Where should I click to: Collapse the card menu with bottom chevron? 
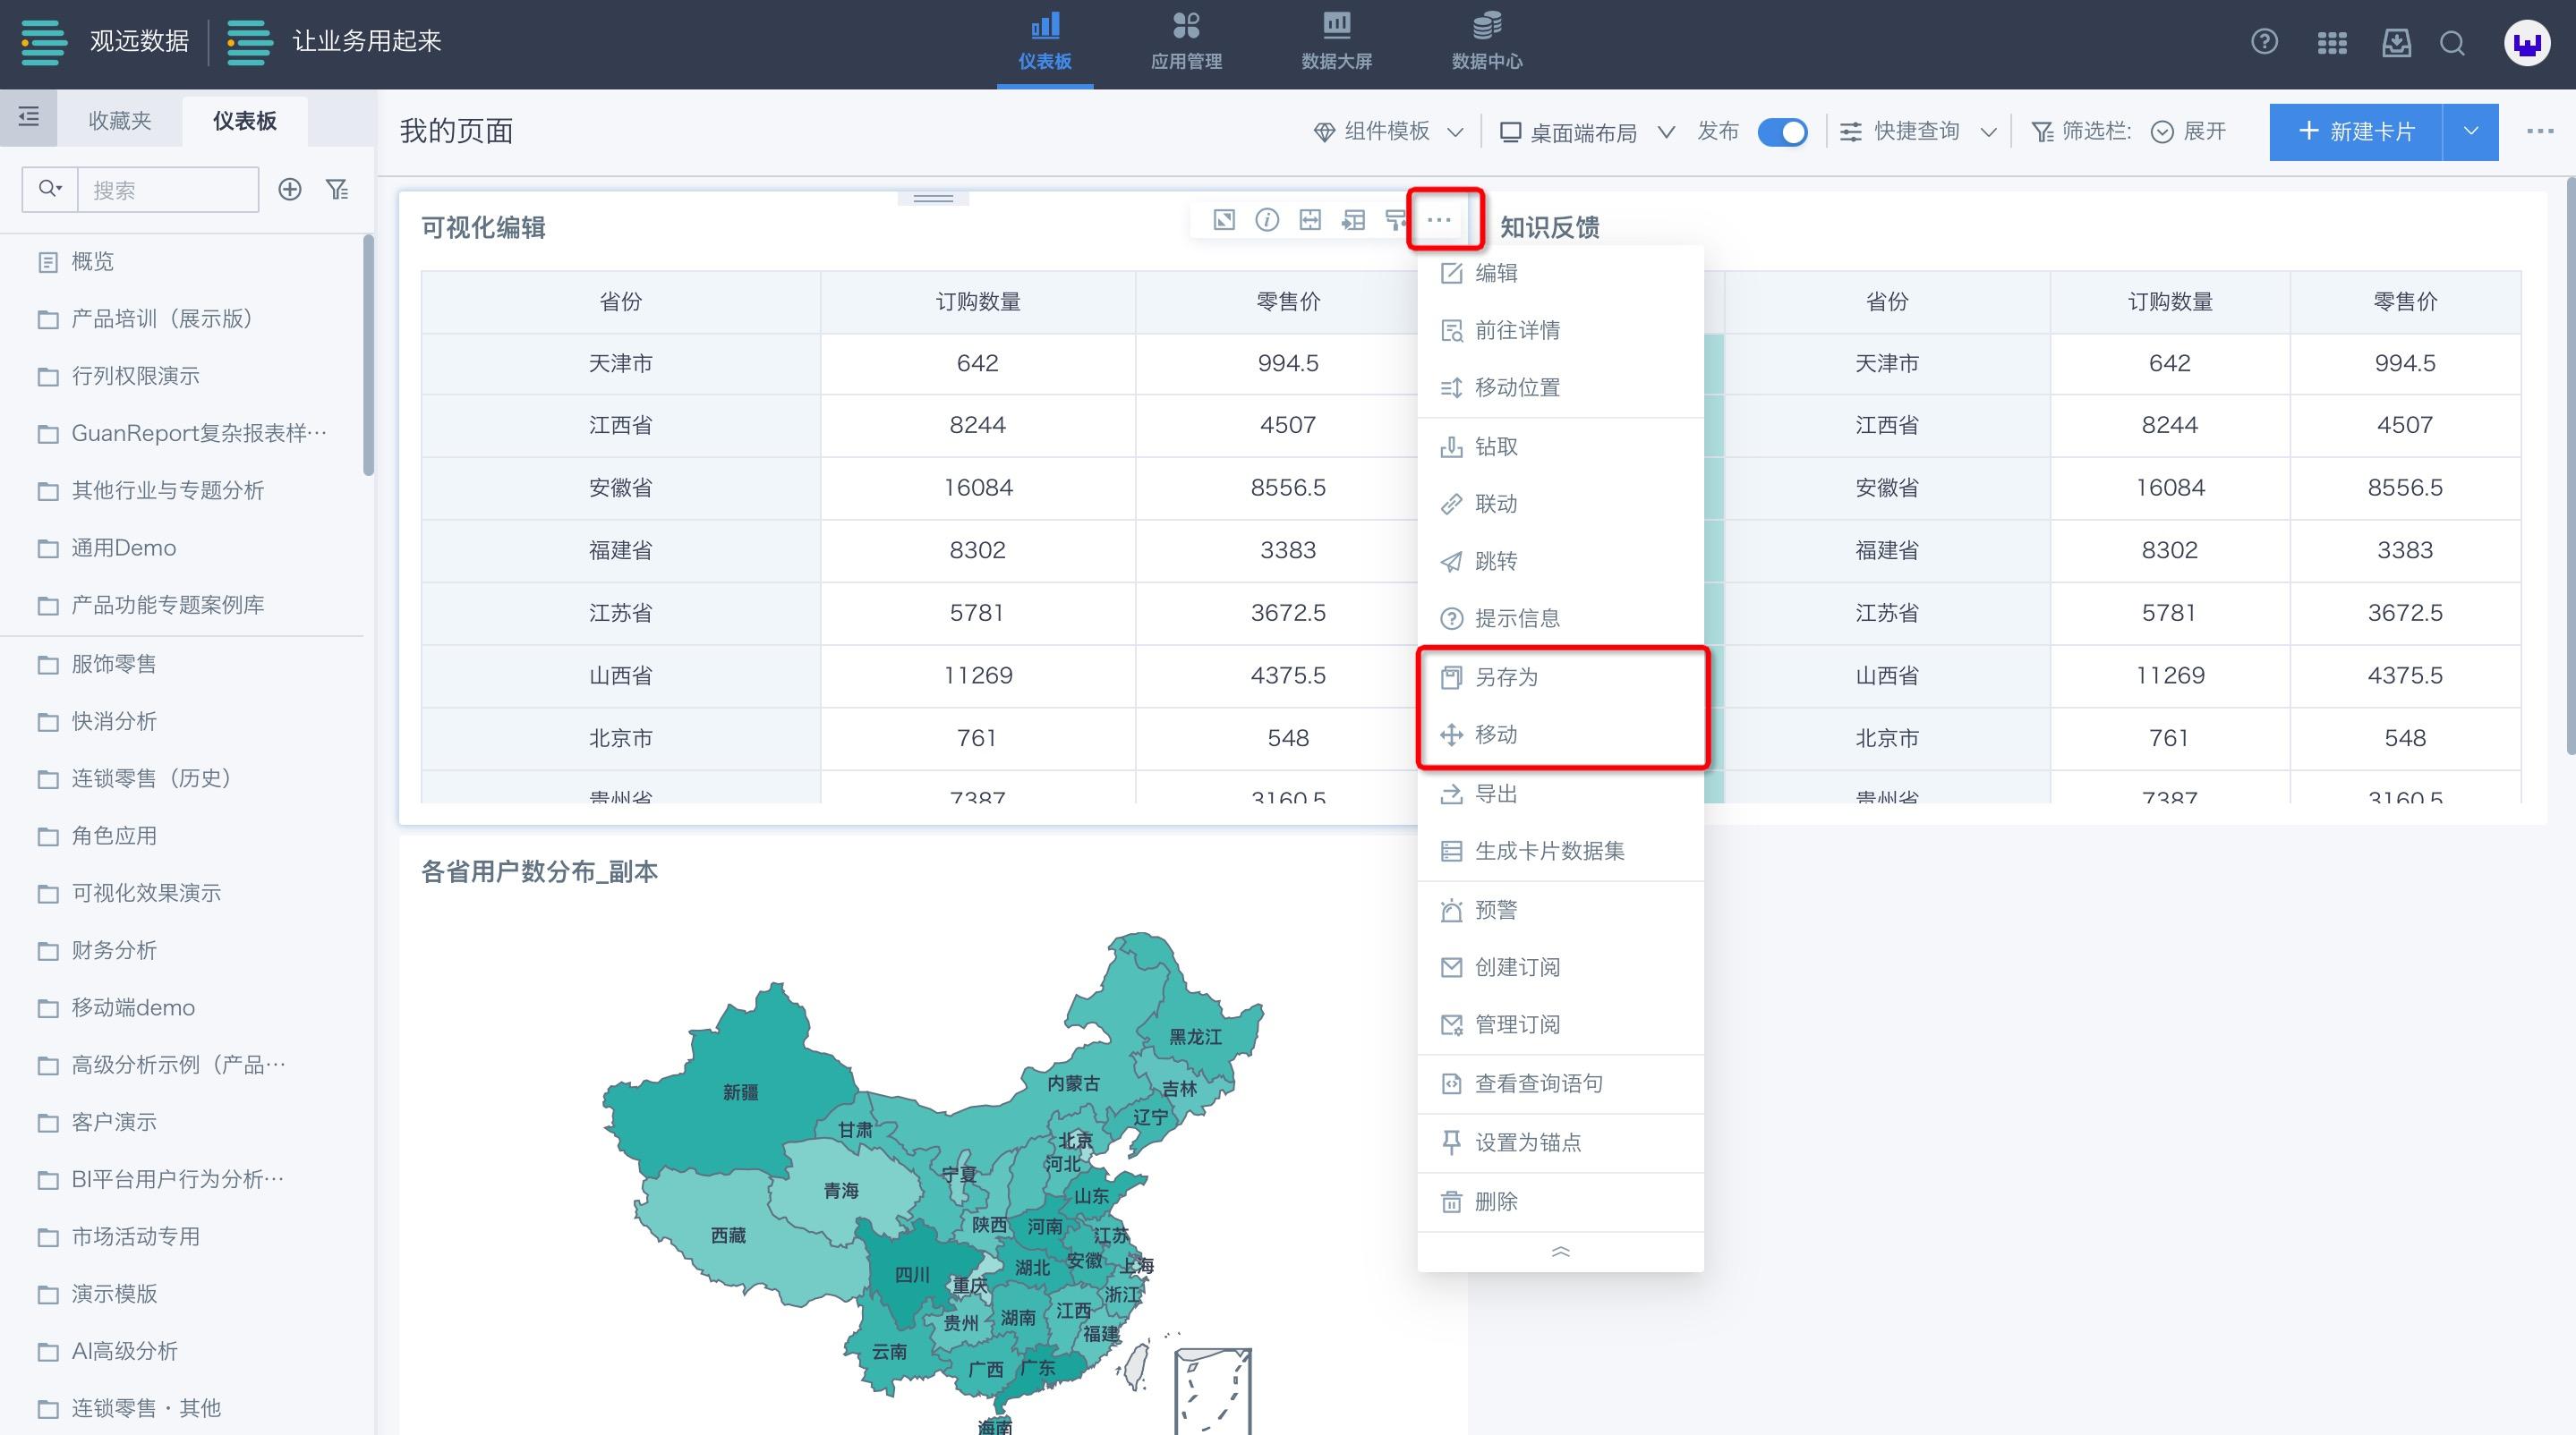1560,1252
